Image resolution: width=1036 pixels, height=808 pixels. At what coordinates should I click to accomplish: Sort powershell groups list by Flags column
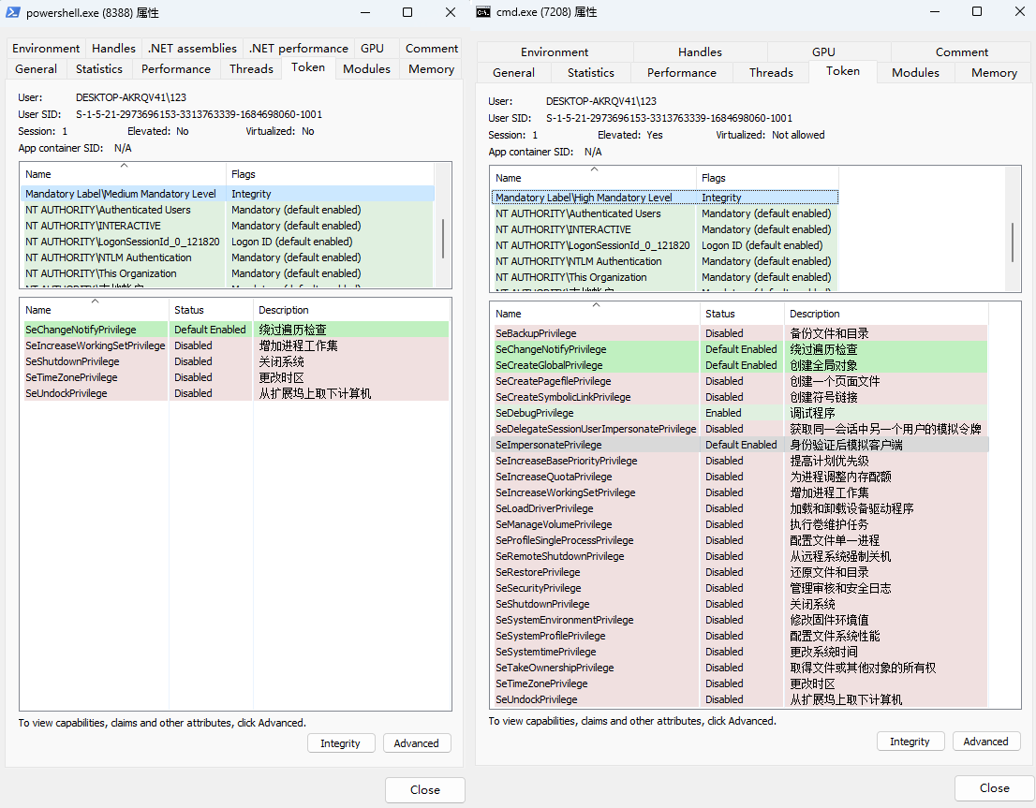coord(330,174)
